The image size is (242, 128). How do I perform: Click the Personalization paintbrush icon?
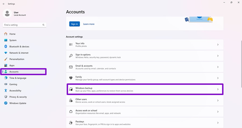coord(6,59)
